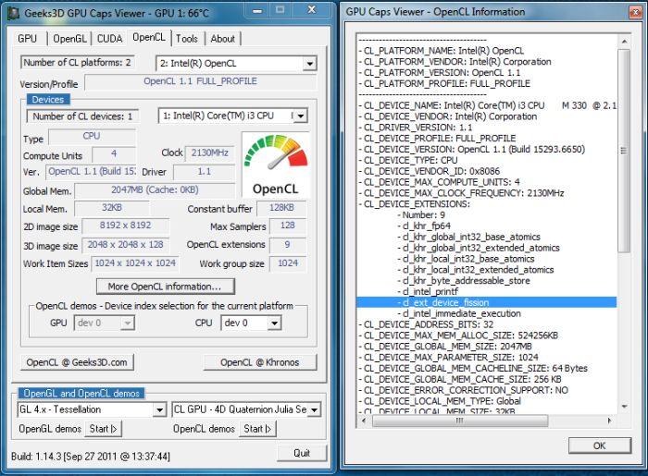Image resolution: width=648 pixels, height=476 pixels.
Task: Open the About tab
Action: tap(223, 39)
